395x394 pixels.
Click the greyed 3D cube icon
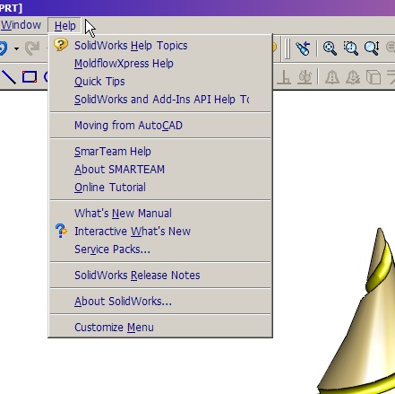point(374,77)
